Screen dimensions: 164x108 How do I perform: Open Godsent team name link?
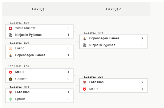21,79
